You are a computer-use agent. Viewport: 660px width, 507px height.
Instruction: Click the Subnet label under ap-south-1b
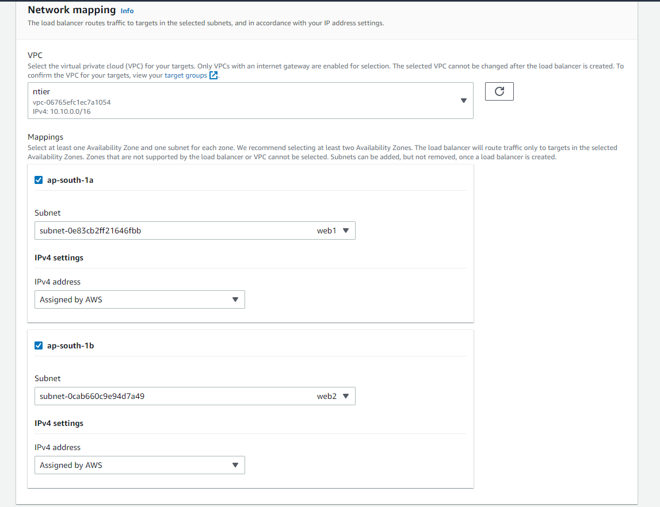[48, 378]
